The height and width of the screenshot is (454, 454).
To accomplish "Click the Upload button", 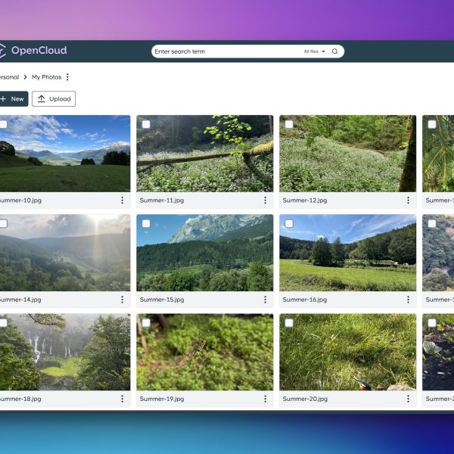I will click(54, 98).
